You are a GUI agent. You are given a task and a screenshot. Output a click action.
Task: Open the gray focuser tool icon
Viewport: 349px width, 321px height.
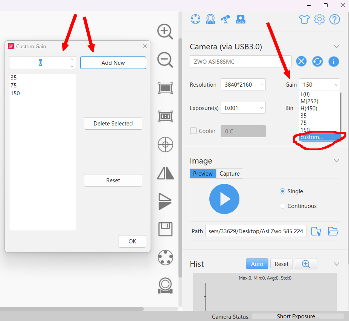pos(165,286)
